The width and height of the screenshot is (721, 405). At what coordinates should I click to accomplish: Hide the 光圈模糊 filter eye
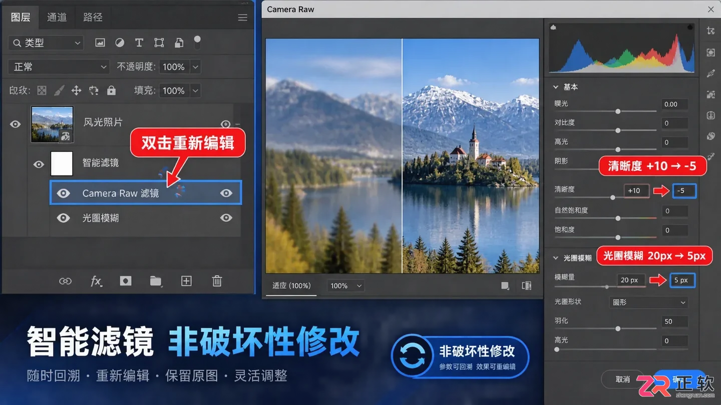[x=63, y=218]
